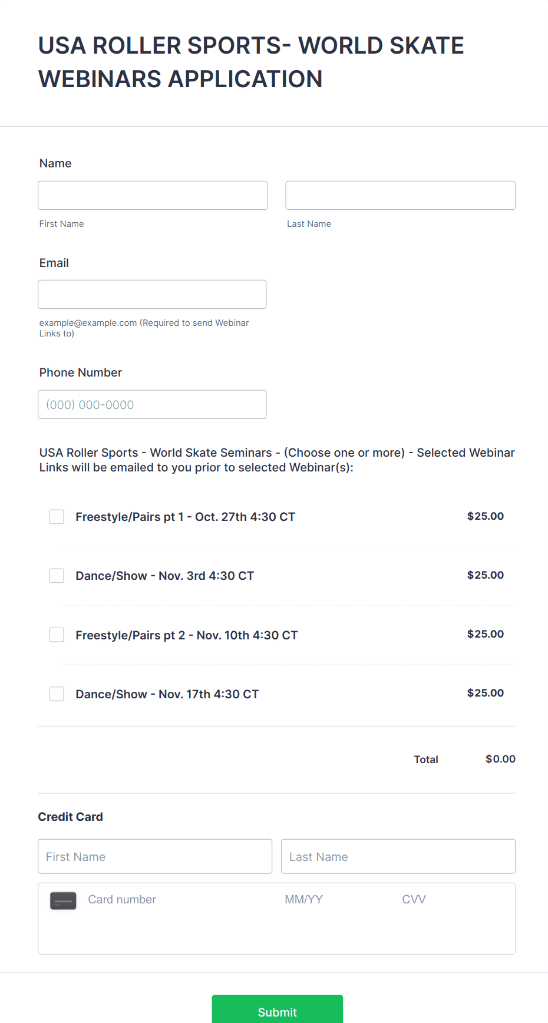This screenshot has height=1023, width=548.
Task: Click the Credit Card First Name field
Action: [x=155, y=856]
